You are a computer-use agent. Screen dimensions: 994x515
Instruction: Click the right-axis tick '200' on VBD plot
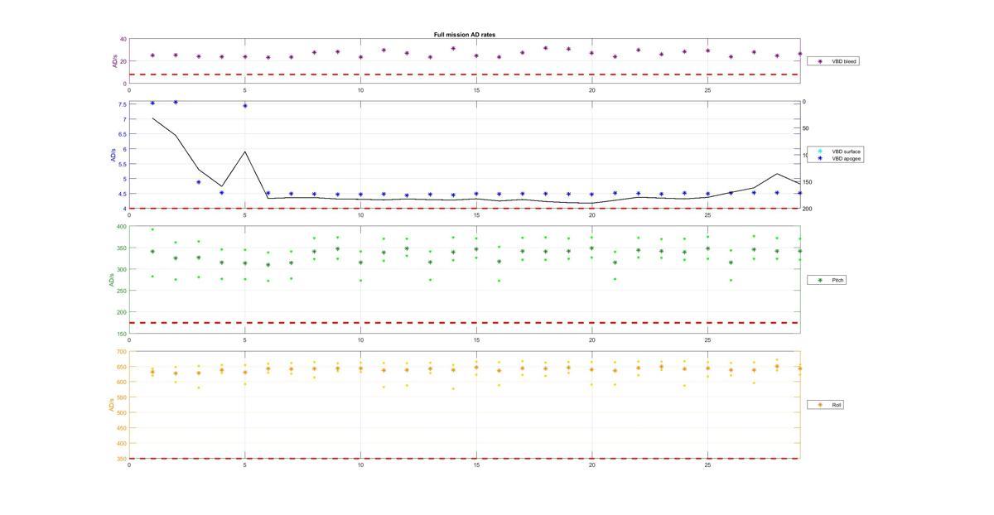[808, 209]
